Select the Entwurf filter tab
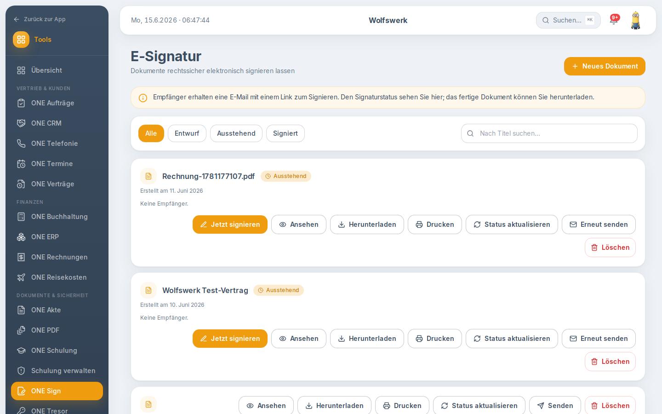The image size is (662, 414). coord(187,133)
